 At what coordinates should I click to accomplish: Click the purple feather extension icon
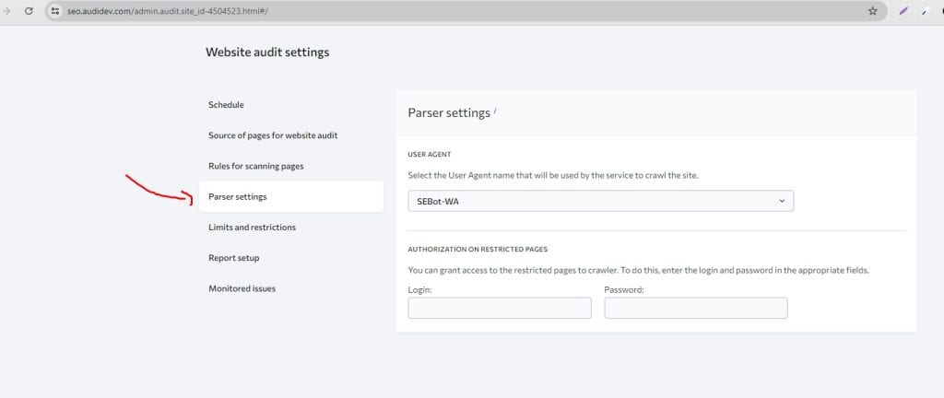pos(903,11)
